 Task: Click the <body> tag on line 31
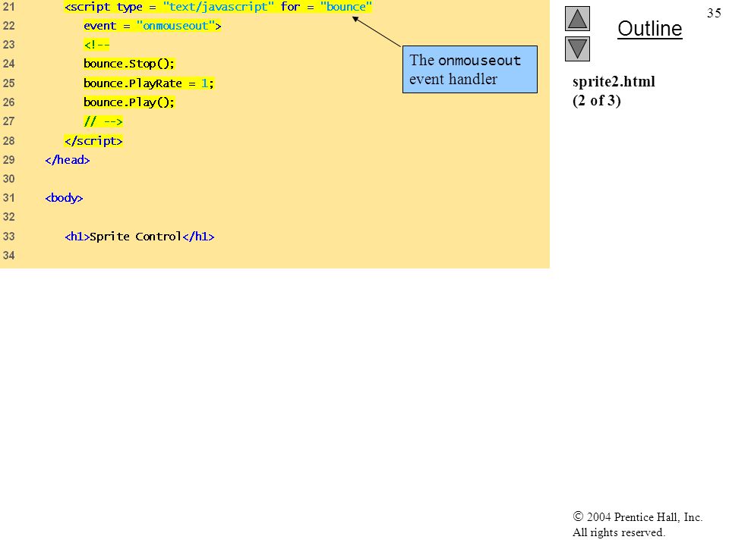[64, 198]
